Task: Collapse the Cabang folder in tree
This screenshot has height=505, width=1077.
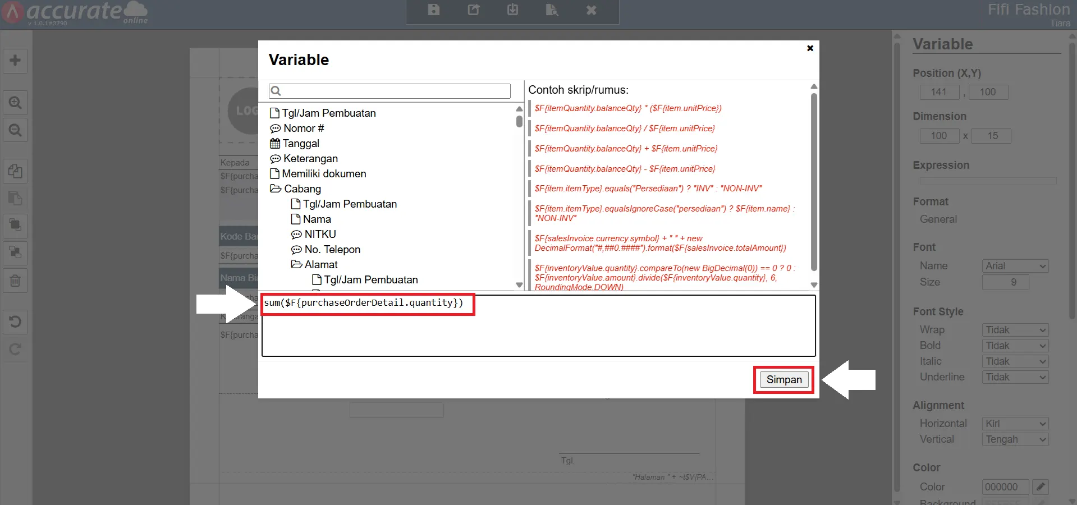Action: point(276,189)
